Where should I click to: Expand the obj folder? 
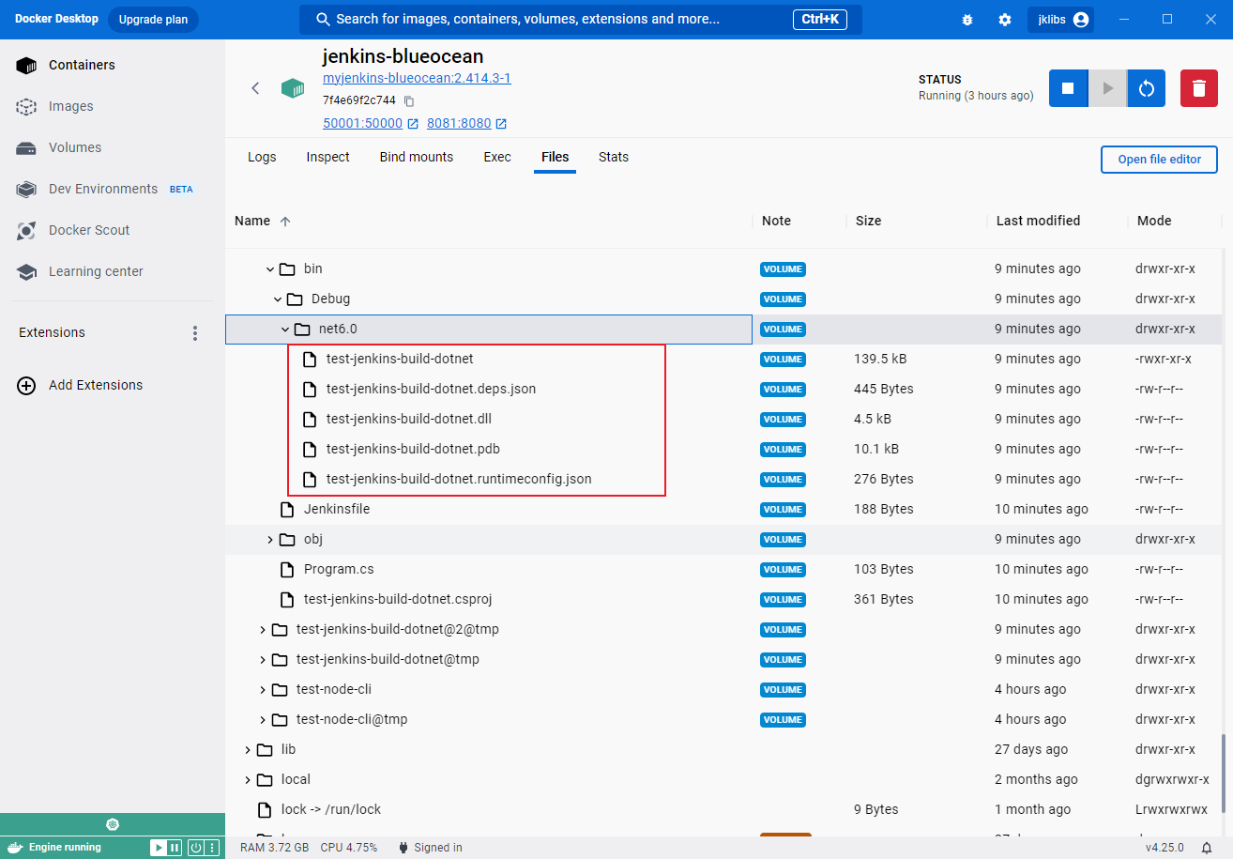click(x=269, y=540)
